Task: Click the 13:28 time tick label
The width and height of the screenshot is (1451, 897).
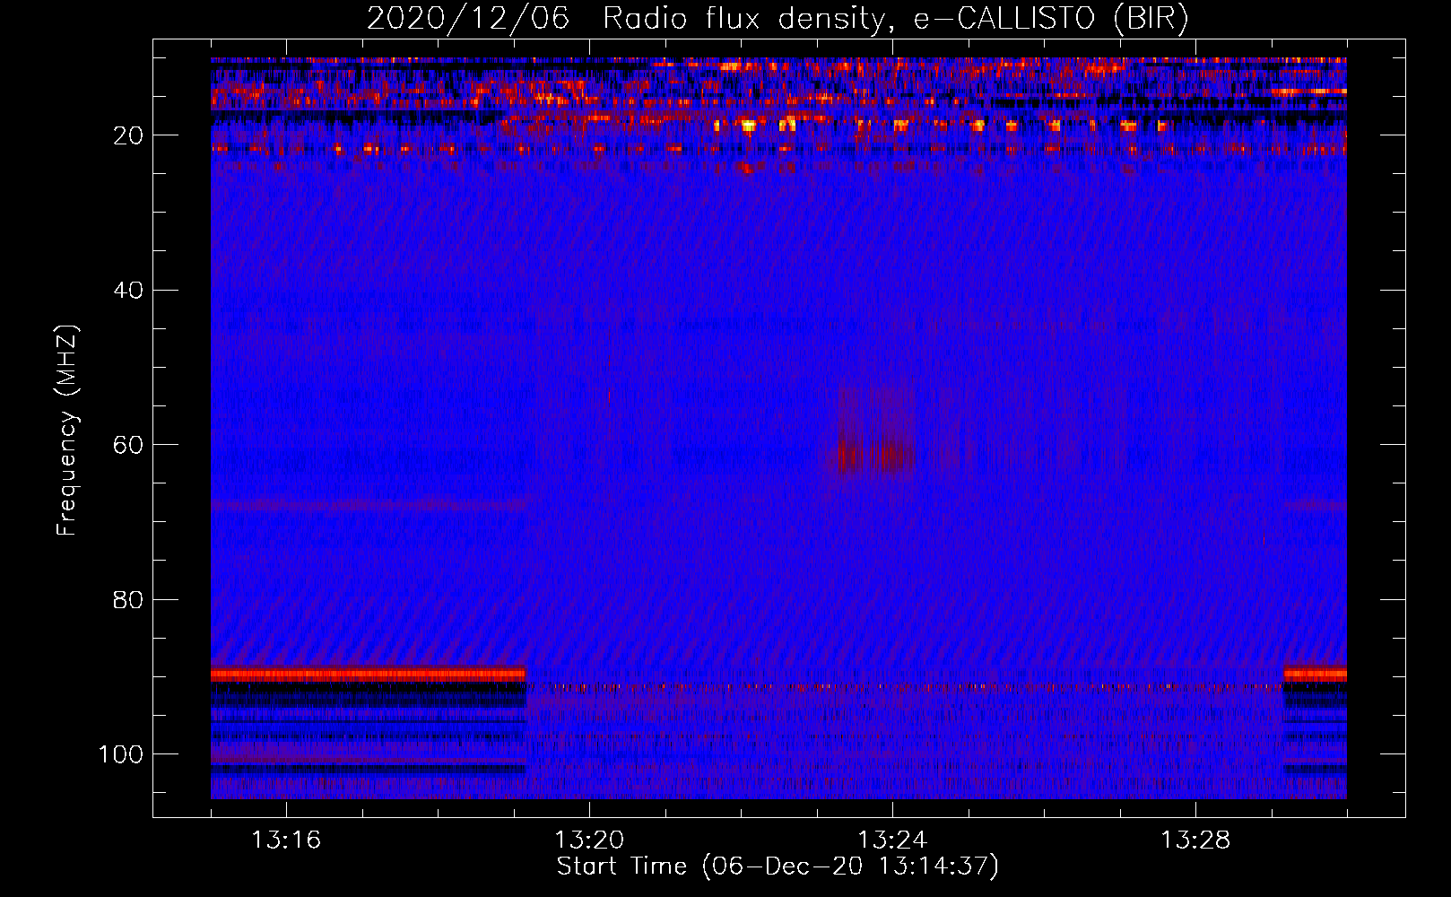Action: 1195,840
